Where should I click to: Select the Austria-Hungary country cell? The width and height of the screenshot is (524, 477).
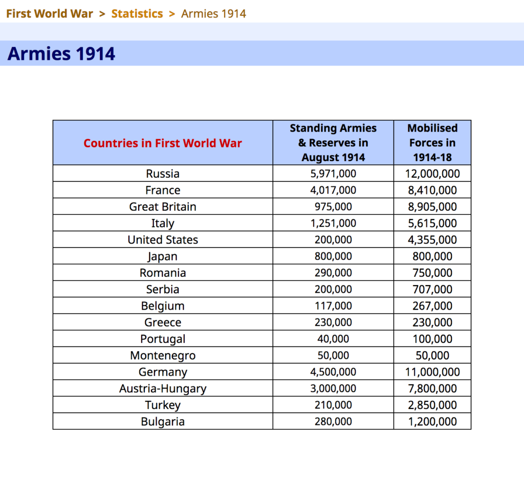pos(163,388)
